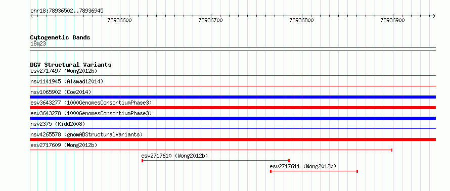
Task: Click the right end cap of esv2717610
Action: tap(289, 161)
